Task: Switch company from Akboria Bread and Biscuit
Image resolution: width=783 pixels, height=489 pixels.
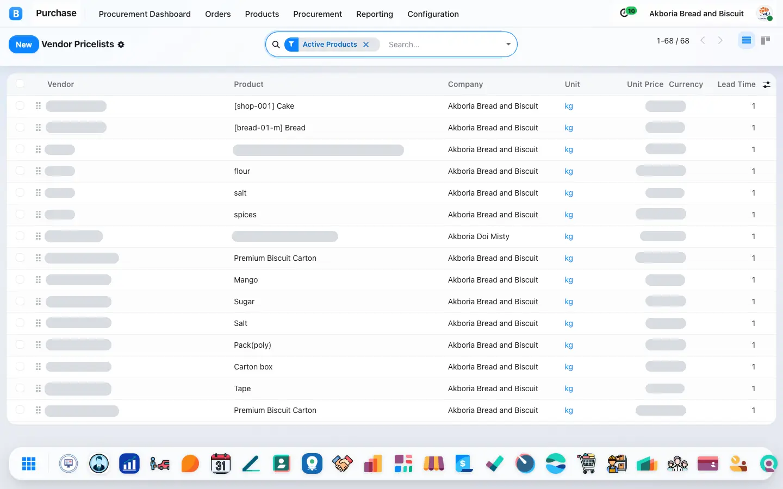Action: [697, 14]
